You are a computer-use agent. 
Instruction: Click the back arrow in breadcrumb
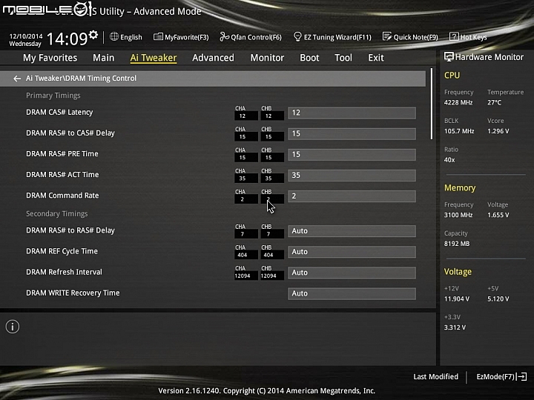click(x=16, y=79)
